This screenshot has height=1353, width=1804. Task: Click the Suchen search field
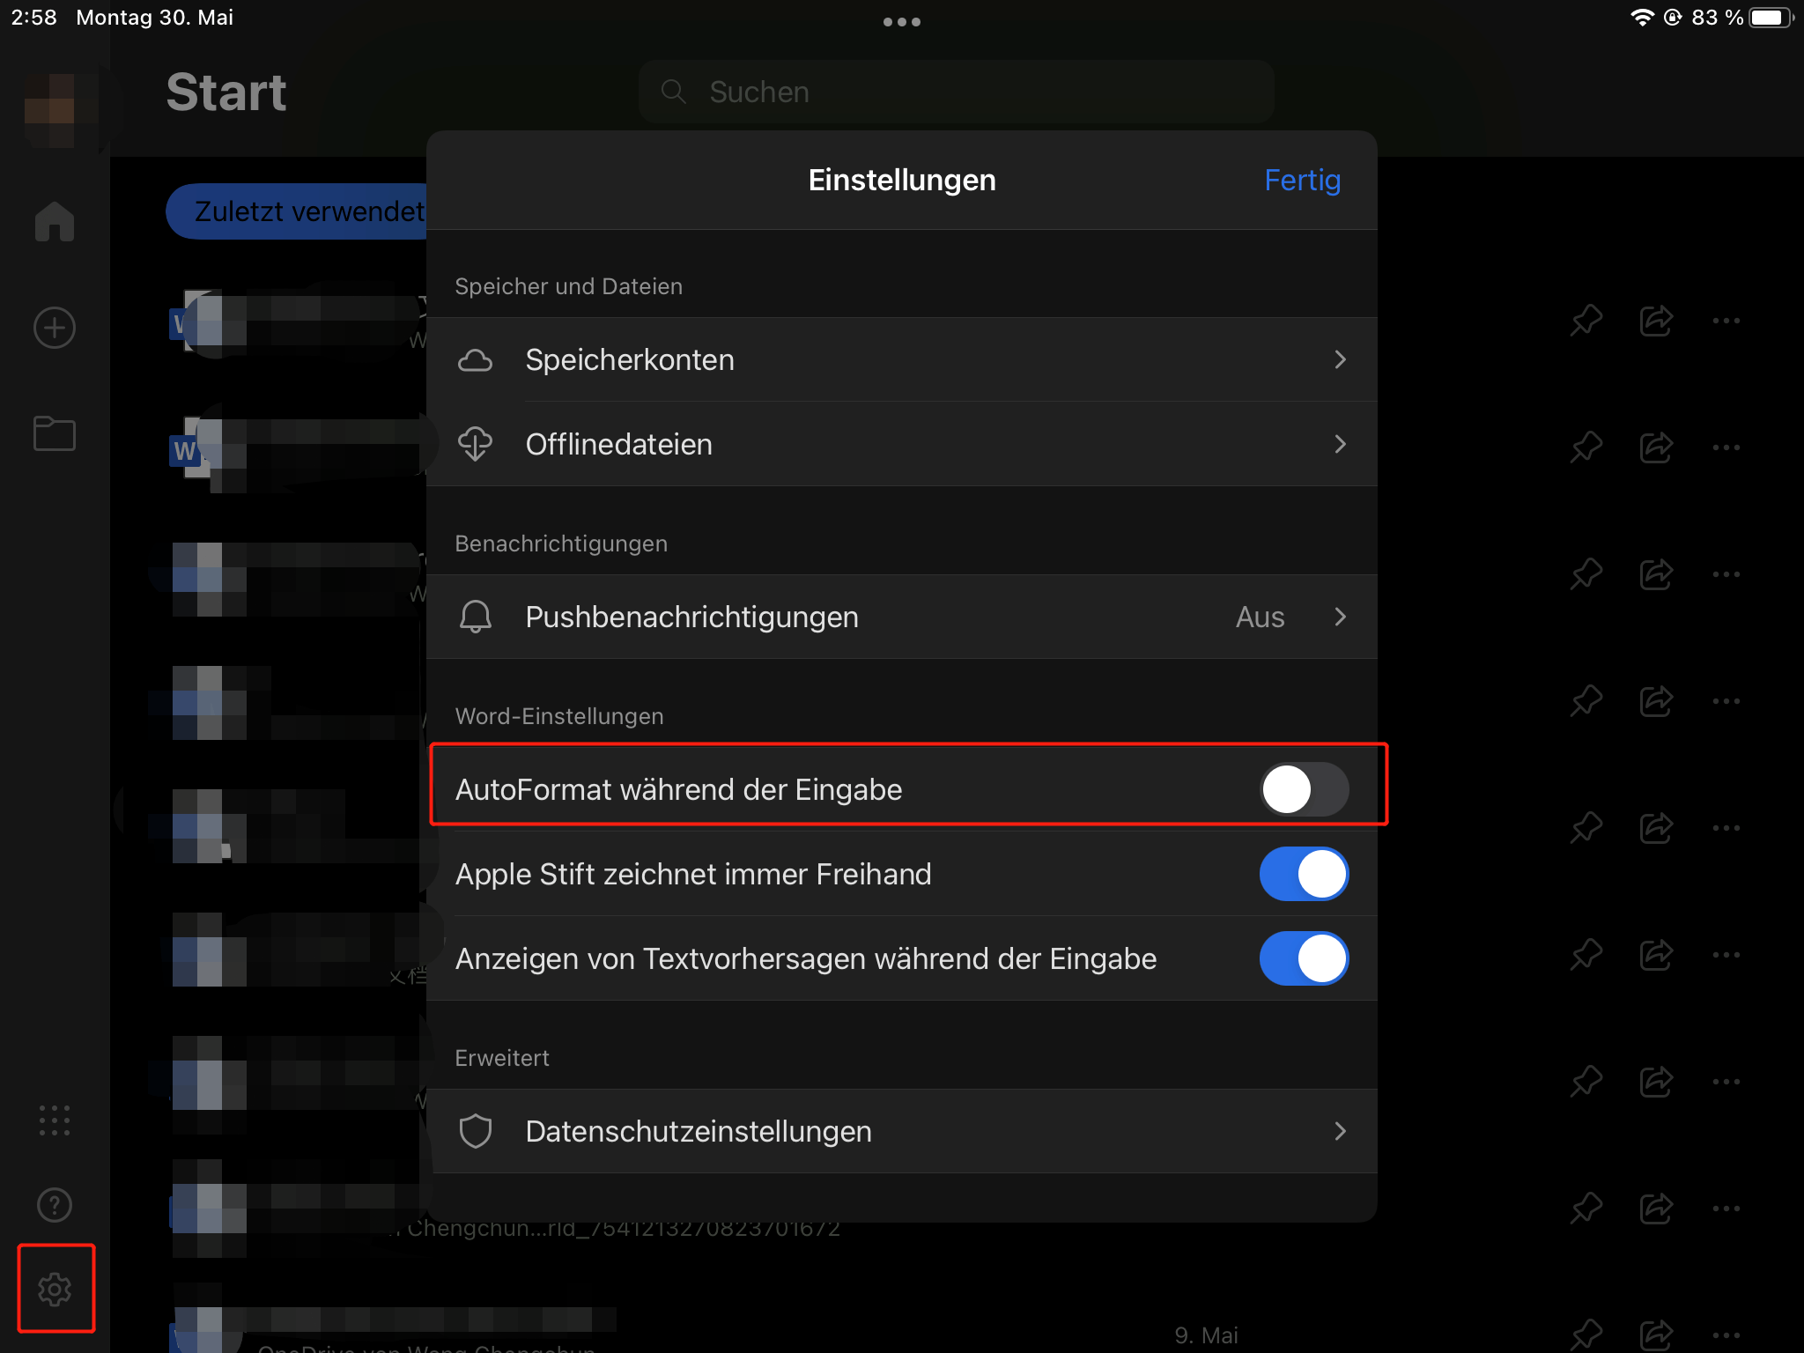pos(956,92)
